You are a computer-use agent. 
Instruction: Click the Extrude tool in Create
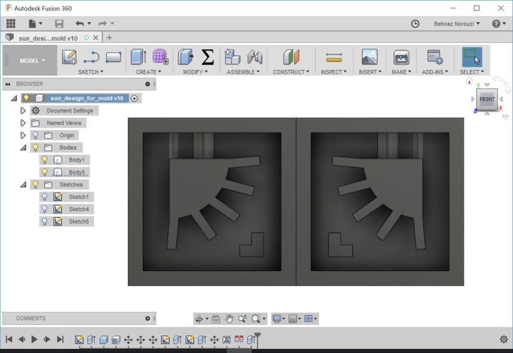click(x=139, y=57)
